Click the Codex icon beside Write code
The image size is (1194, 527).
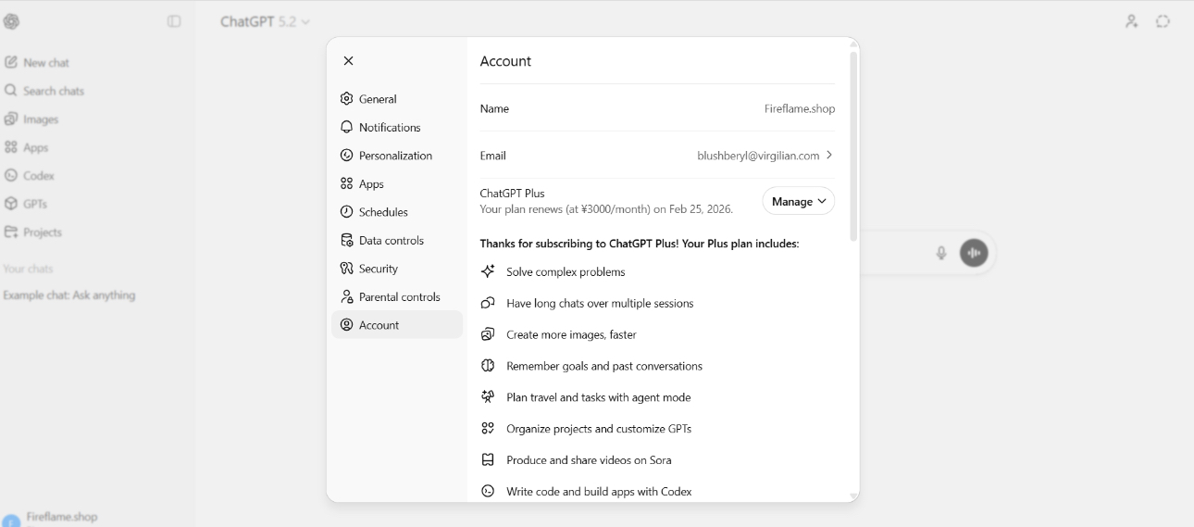point(488,491)
